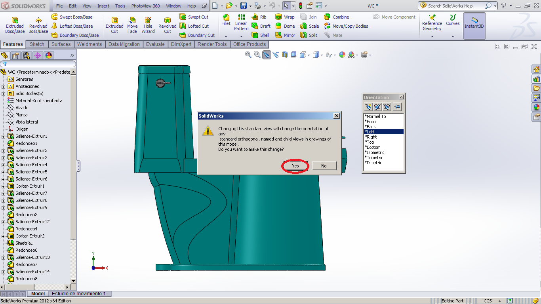The width and height of the screenshot is (541, 304).
Task: Select the Extruded Cut tool
Action: [x=114, y=25]
